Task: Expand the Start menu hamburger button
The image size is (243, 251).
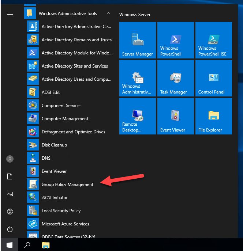Action: click(10, 14)
